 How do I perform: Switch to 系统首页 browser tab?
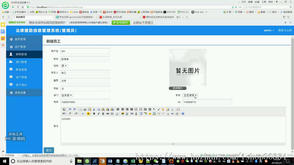point(33,17)
